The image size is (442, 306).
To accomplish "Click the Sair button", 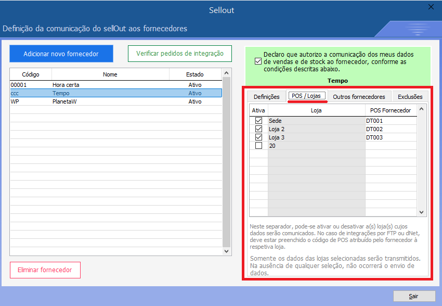I will click(414, 296).
